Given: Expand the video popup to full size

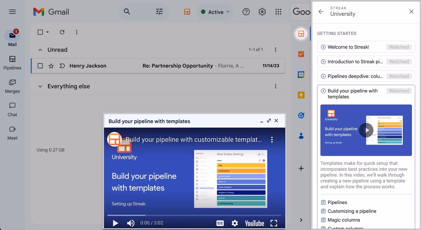Looking at the screenshot, I should [269, 121].
